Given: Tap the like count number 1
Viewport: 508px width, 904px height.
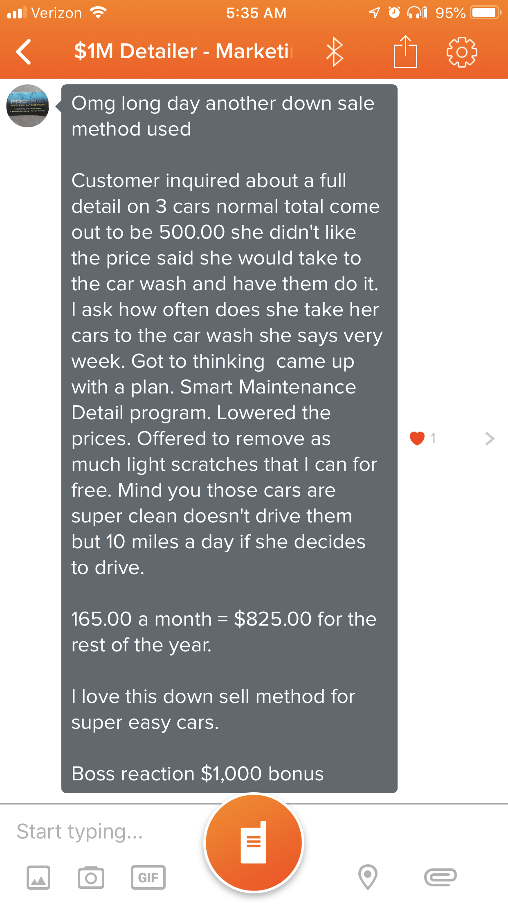Looking at the screenshot, I should [x=433, y=438].
